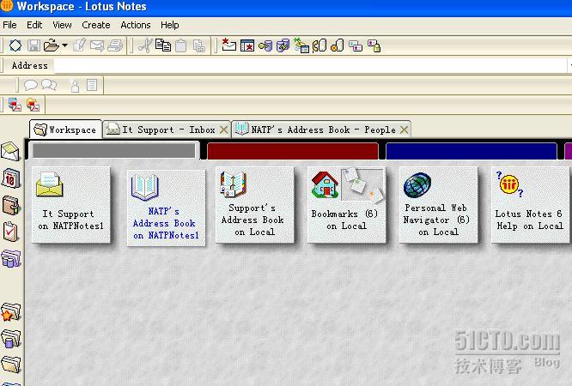Close the NATP's Address Book - People tab
The height and width of the screenshot is (386, 572).
tap(404, 130)
